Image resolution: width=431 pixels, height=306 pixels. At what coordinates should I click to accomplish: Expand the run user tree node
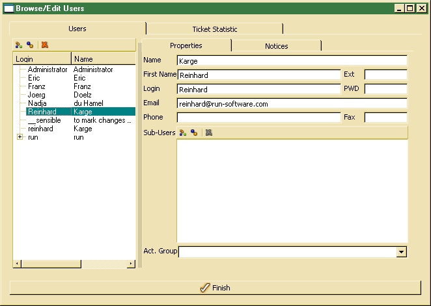coord(20,137)
